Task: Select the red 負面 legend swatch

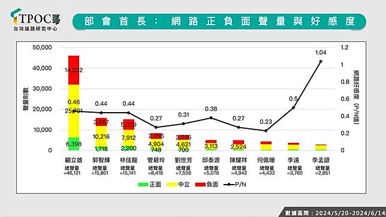Action: coord(200,185)
